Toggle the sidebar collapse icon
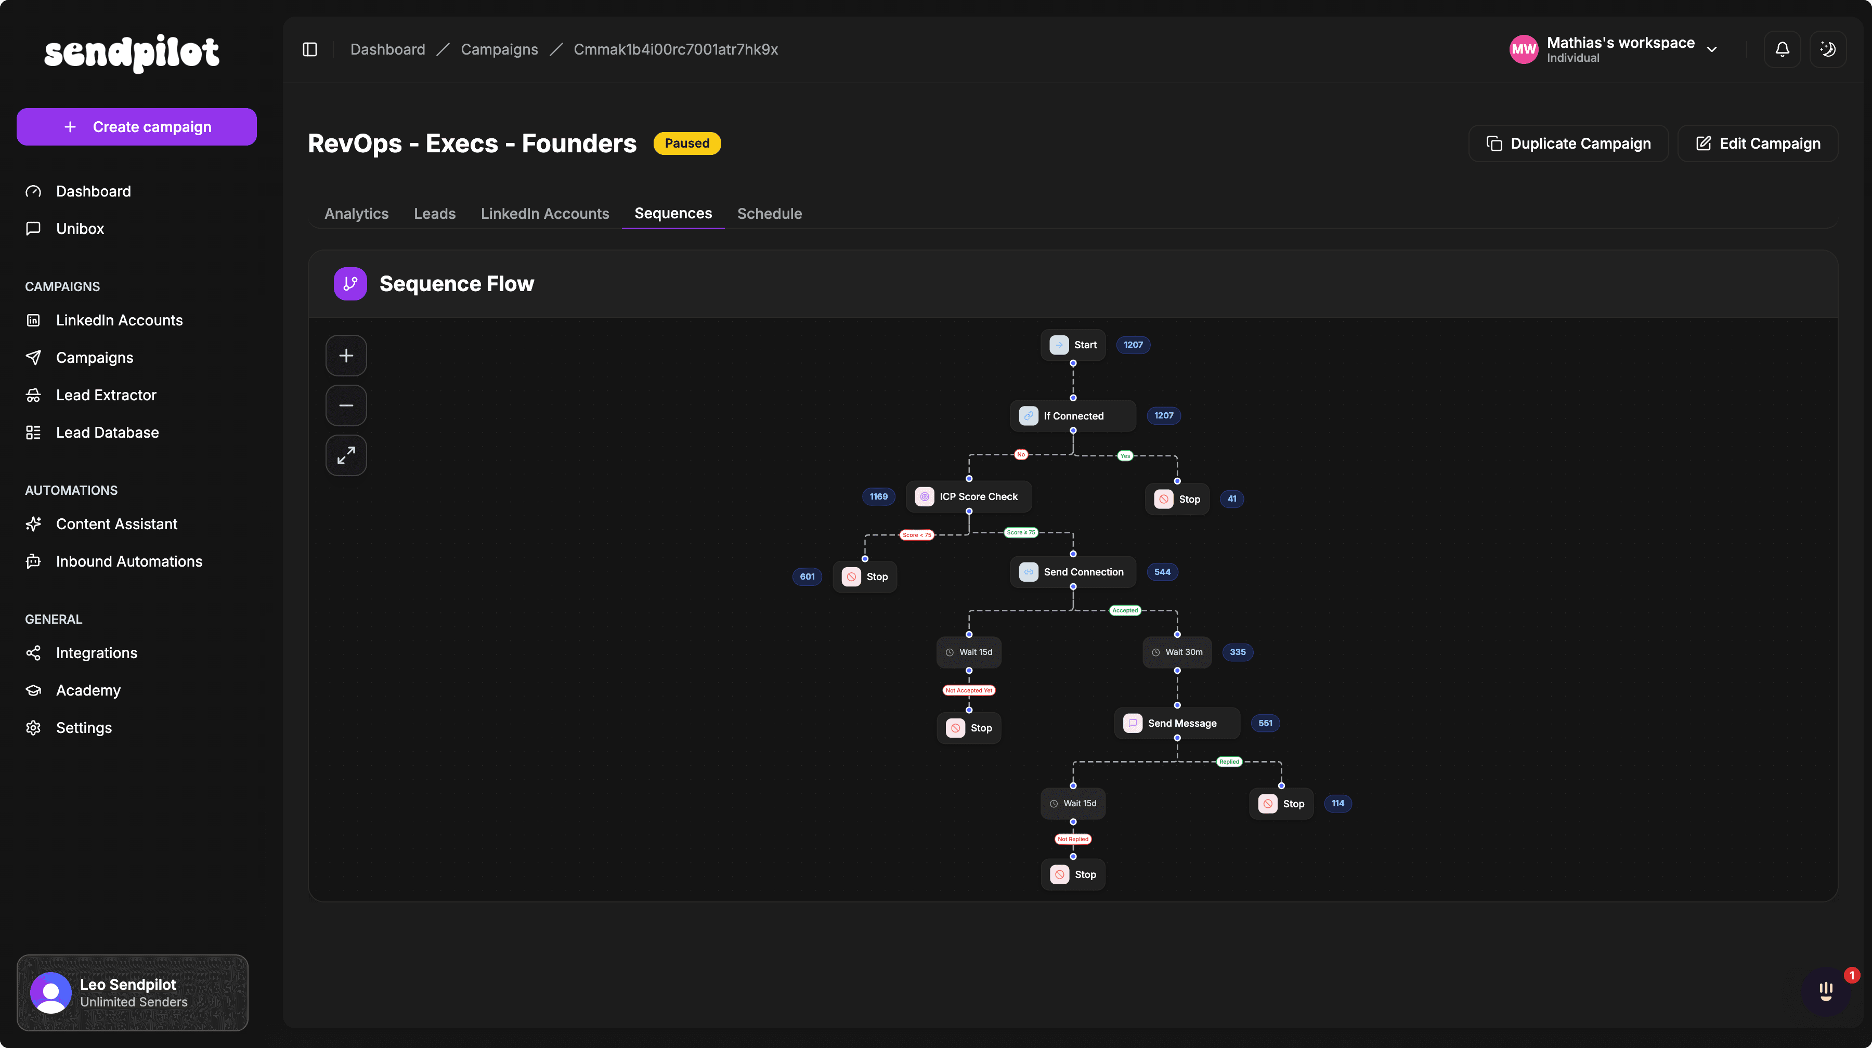1872x1048 pixels. tap(309, 49)
